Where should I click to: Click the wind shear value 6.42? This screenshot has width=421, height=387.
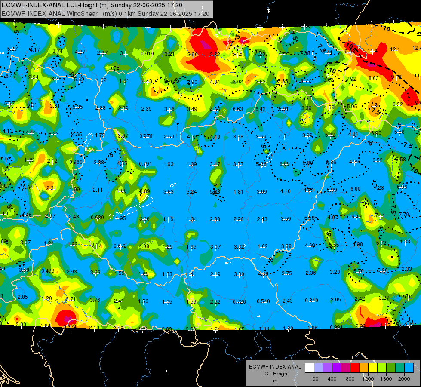[x=261, y=109]
